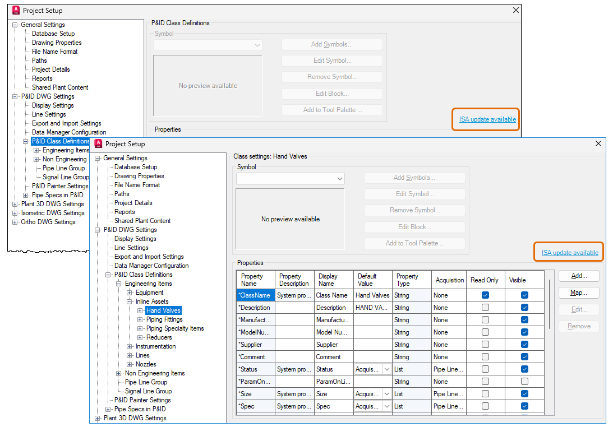Select P&ID Class Definitions in back window
This screenshot has width=613, height=427.
(x=61, y=141)
